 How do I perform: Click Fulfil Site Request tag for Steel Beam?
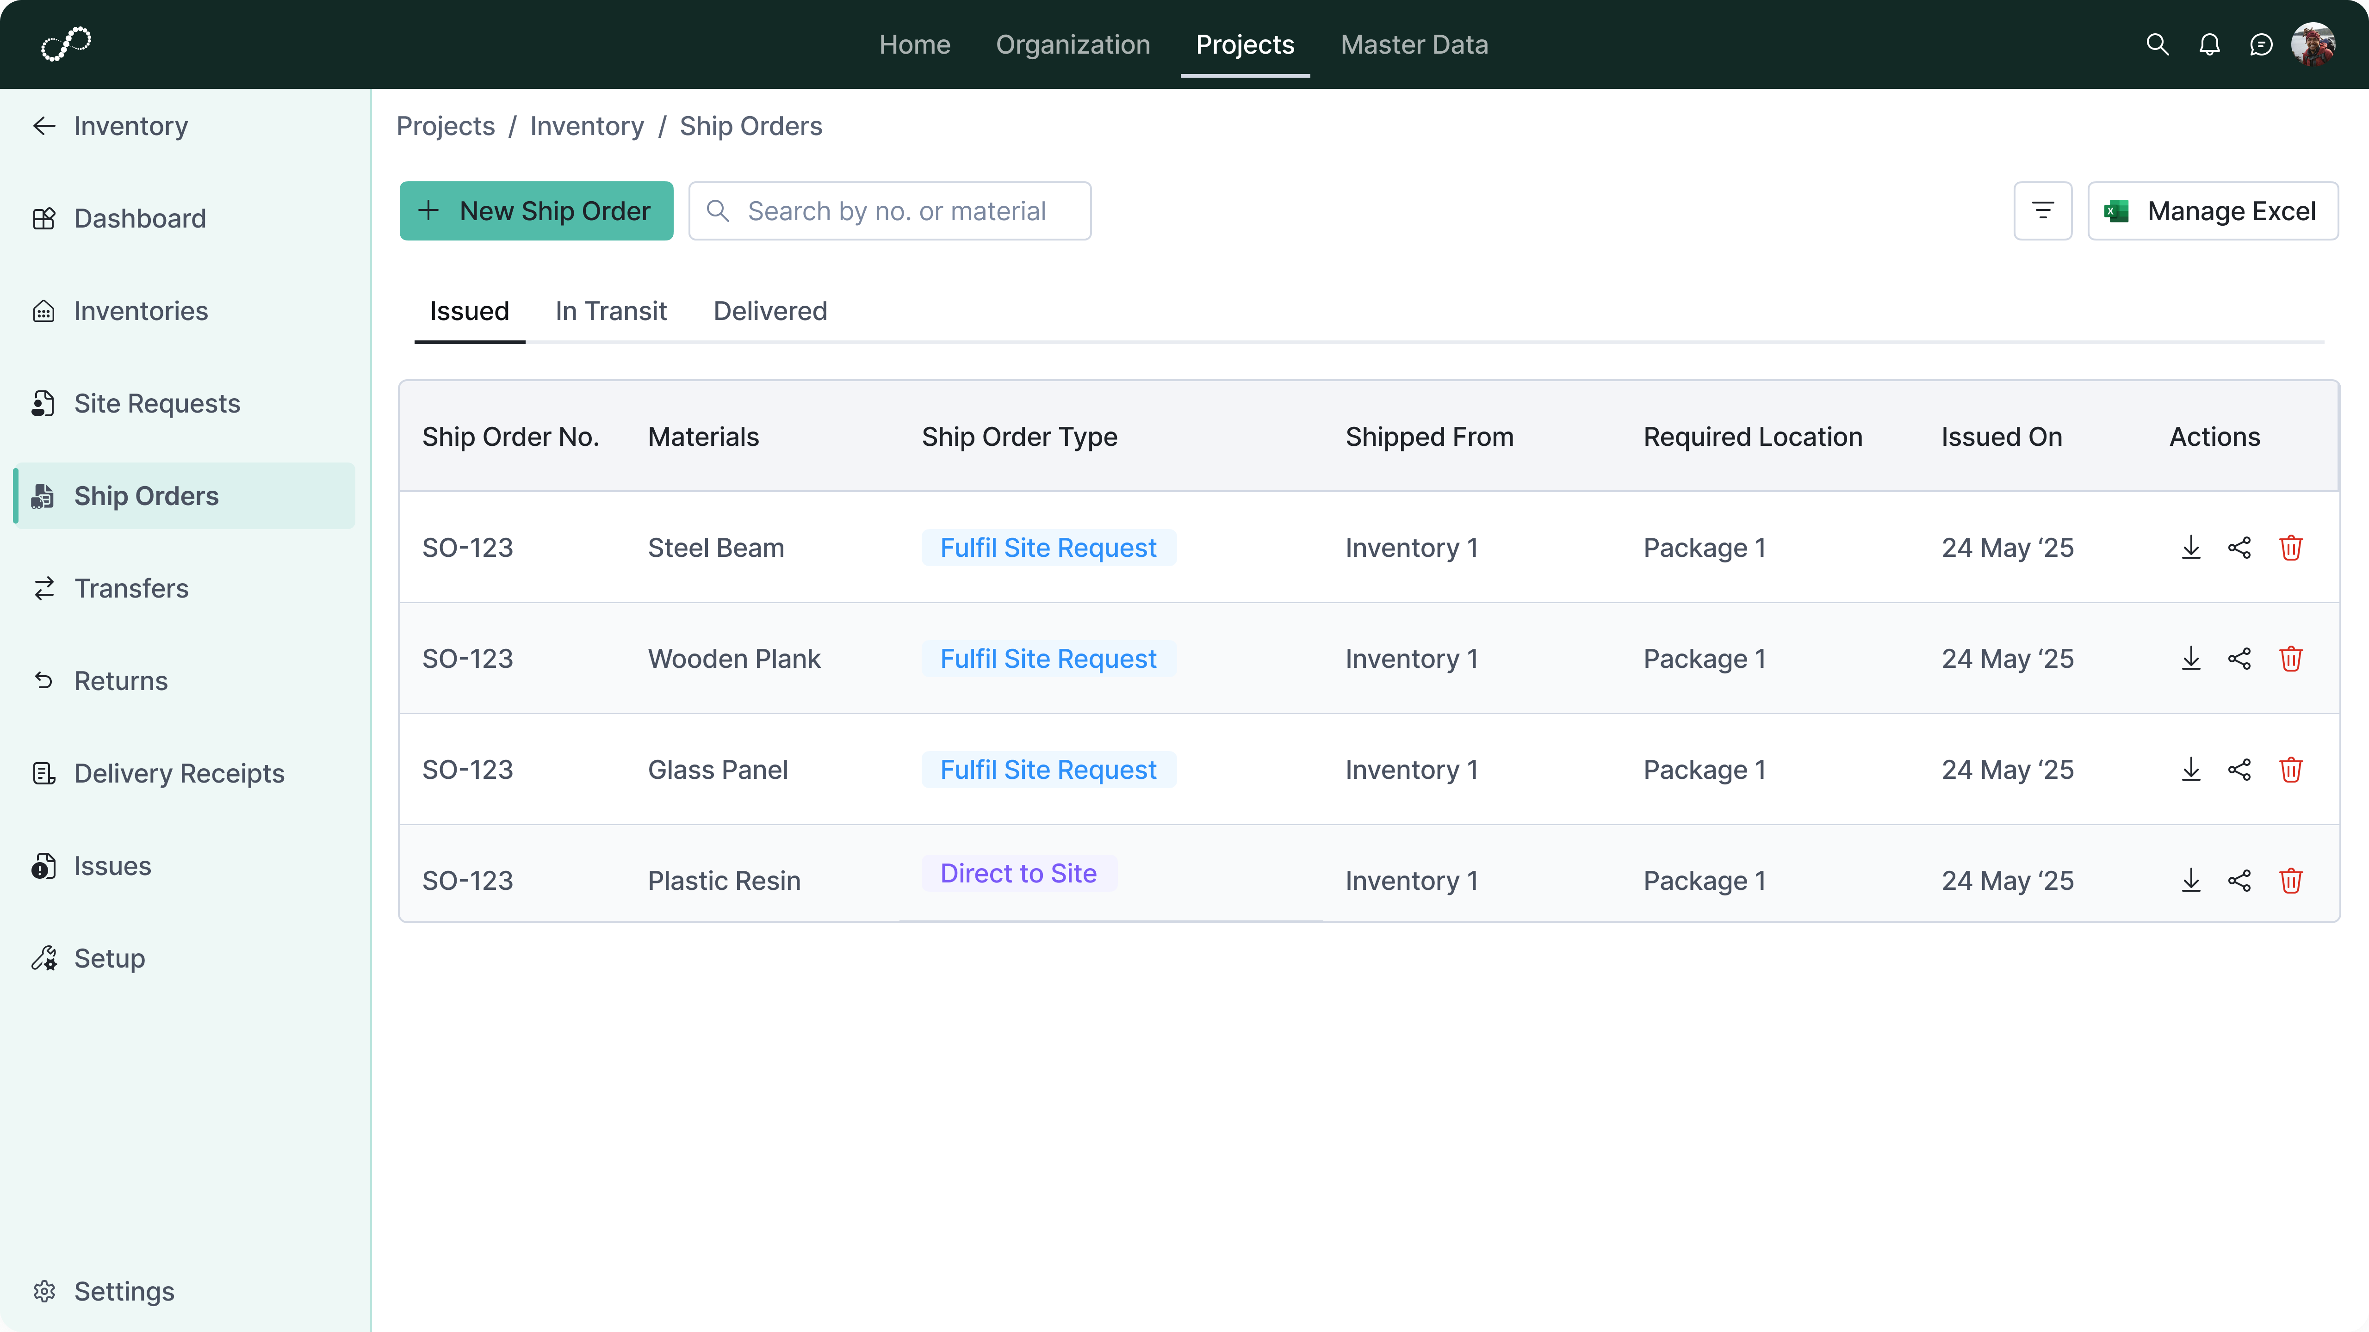click(x=1048, y=548)
